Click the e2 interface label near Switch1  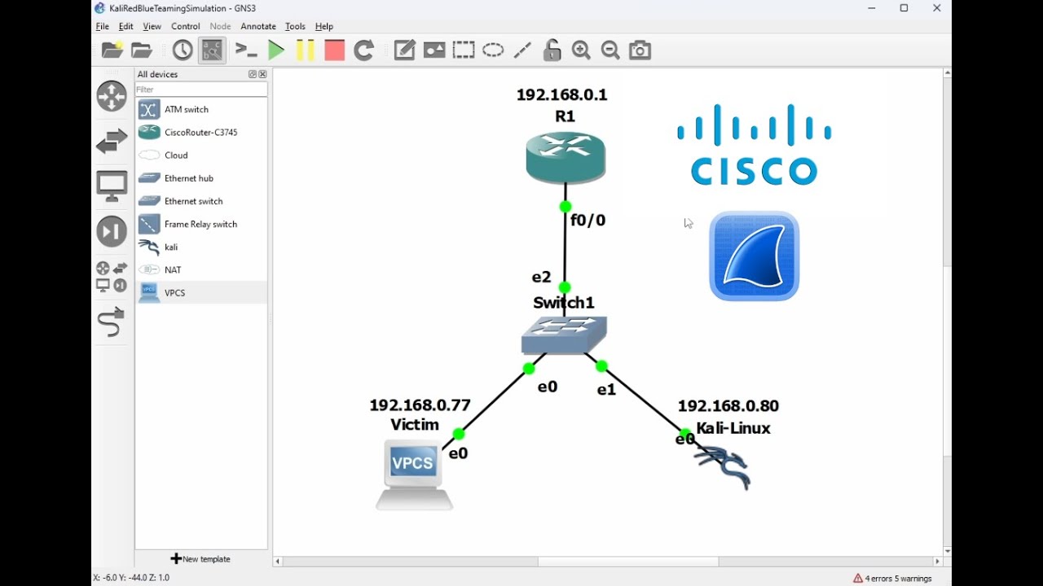[x=541, y=277]
